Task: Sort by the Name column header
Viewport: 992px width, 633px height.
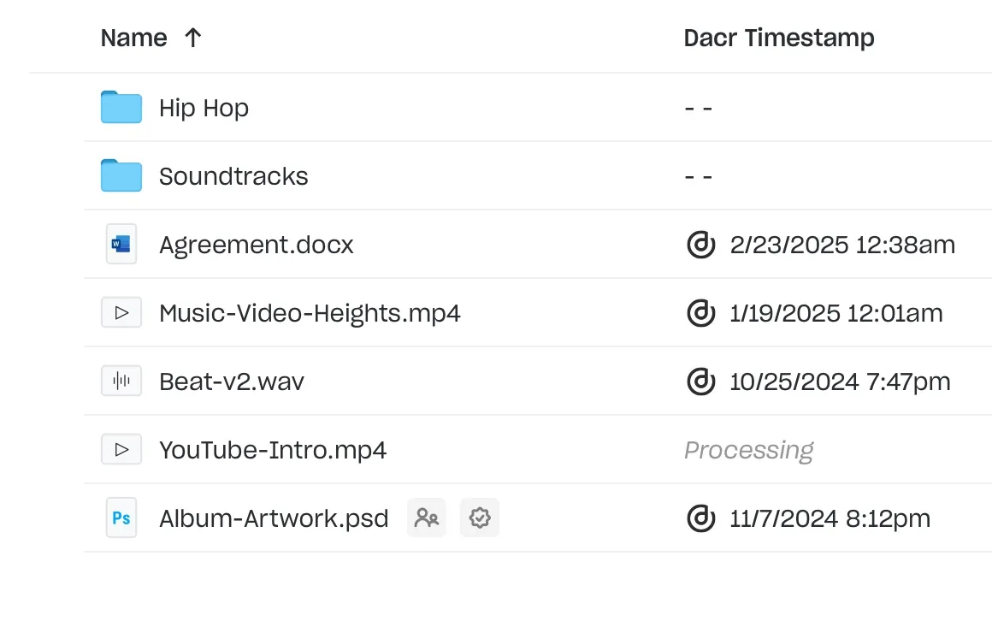Action: click(133, 38)
